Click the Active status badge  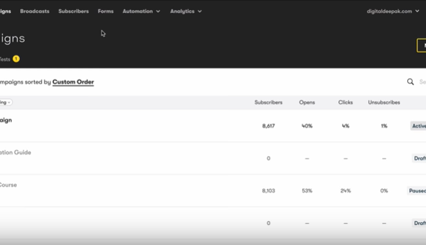418,126
